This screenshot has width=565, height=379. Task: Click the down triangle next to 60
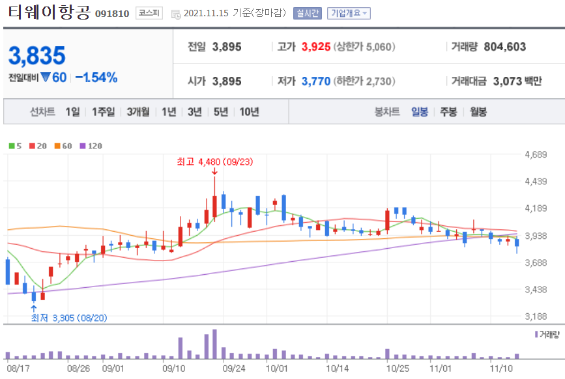pyautogui.click(x=46, y=77)
